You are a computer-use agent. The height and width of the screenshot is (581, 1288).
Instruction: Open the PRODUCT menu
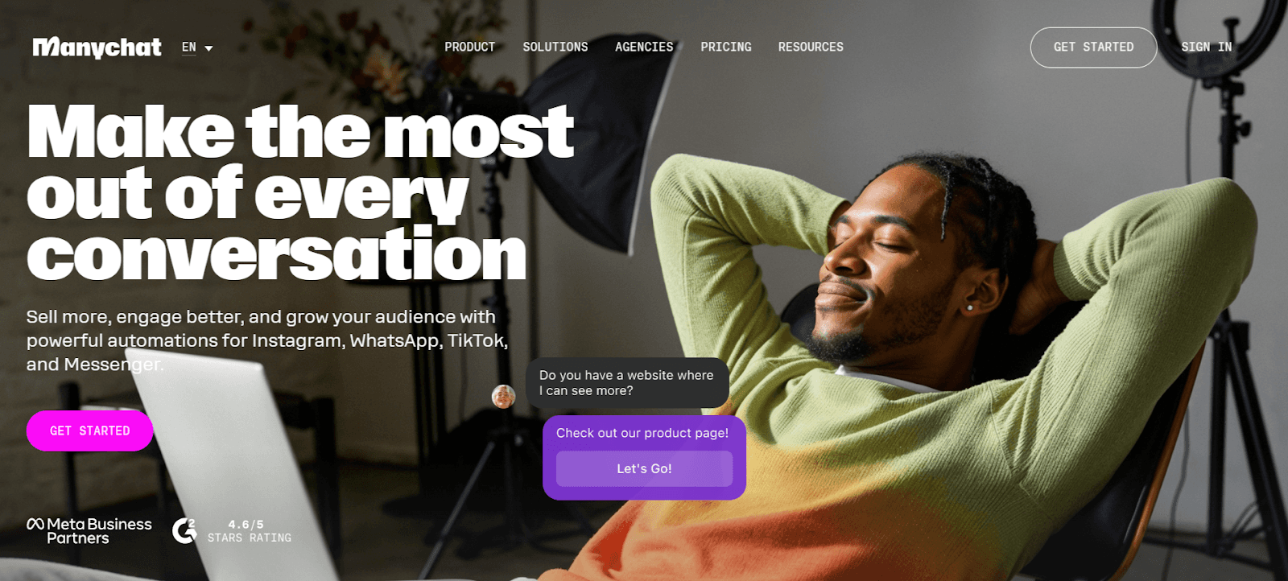[469, 47]
